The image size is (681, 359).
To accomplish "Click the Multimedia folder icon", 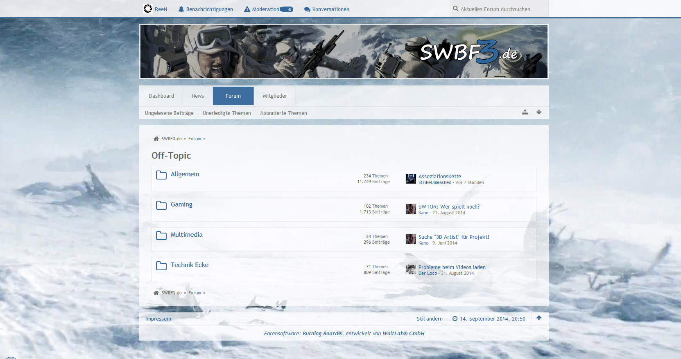I will [x=161, y=236].
